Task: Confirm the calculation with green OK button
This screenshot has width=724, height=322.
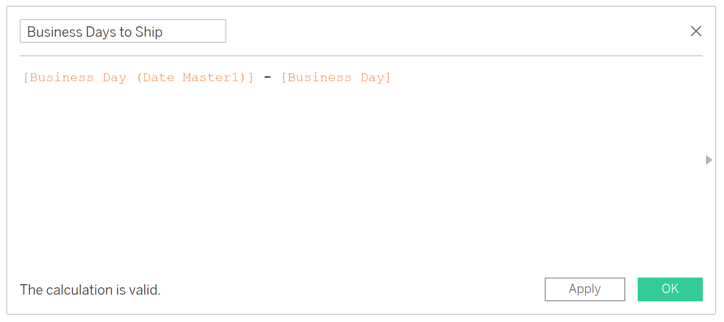Action: 670,289
